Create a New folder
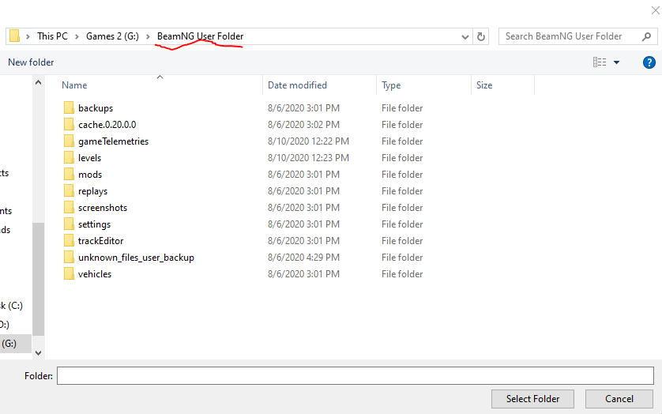662x414 pixels. pyautogui.click(x=31, y=62)
